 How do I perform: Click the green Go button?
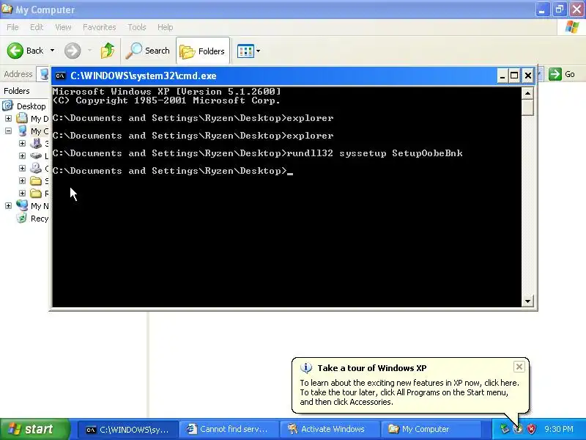562,74
